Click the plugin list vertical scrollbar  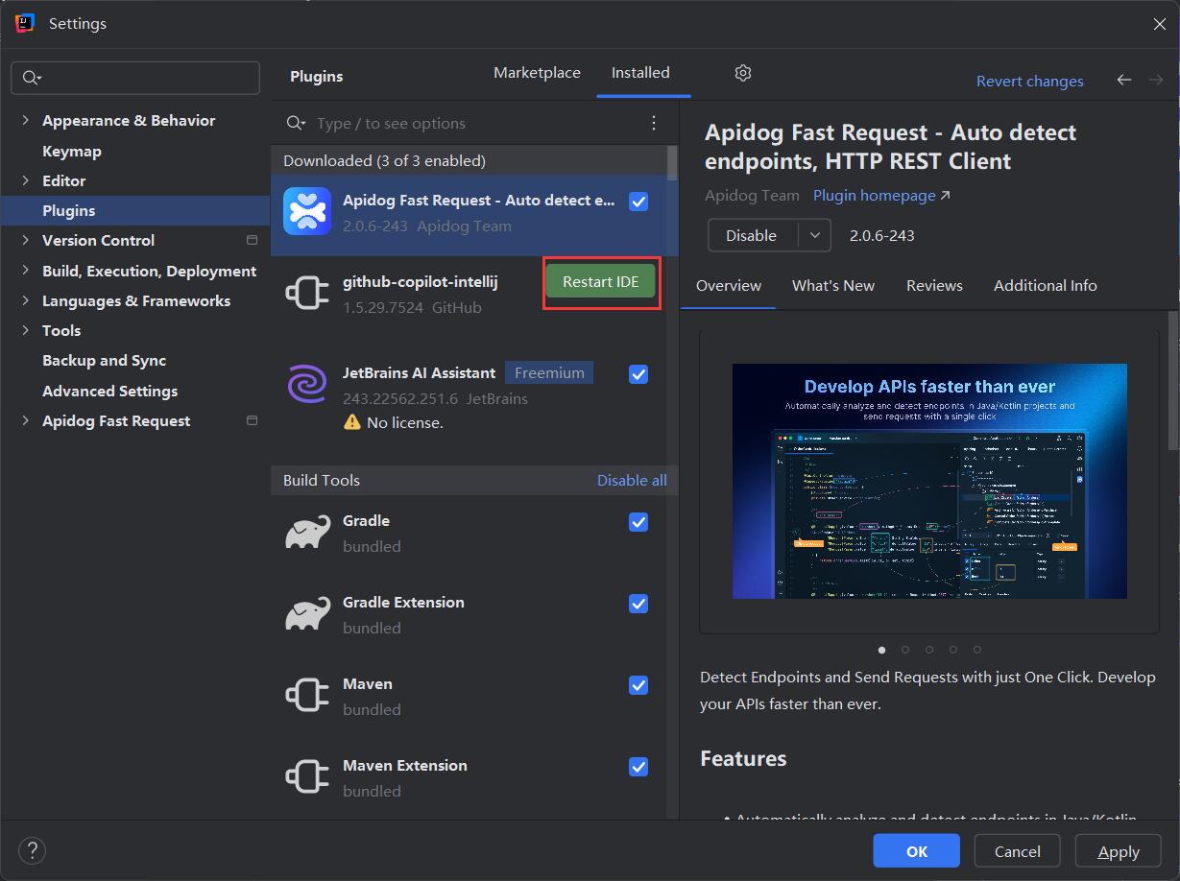[x=672, y=163]
